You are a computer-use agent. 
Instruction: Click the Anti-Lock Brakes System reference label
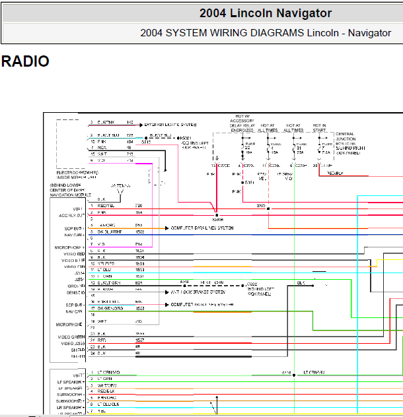click(198, 292)
